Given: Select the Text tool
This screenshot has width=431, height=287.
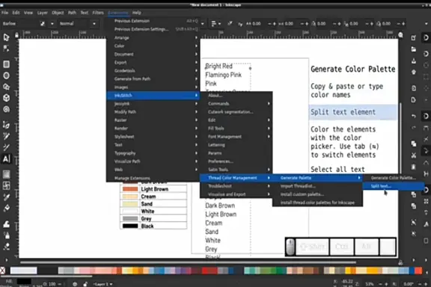Looking at the screenshot, I should coord(6,158).
